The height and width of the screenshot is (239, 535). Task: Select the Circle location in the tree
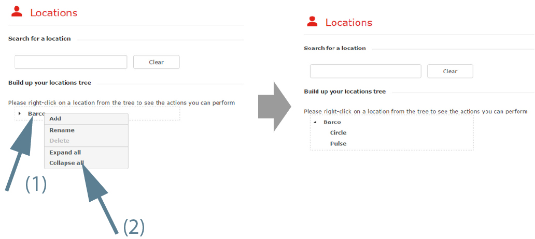coord(338,133)
